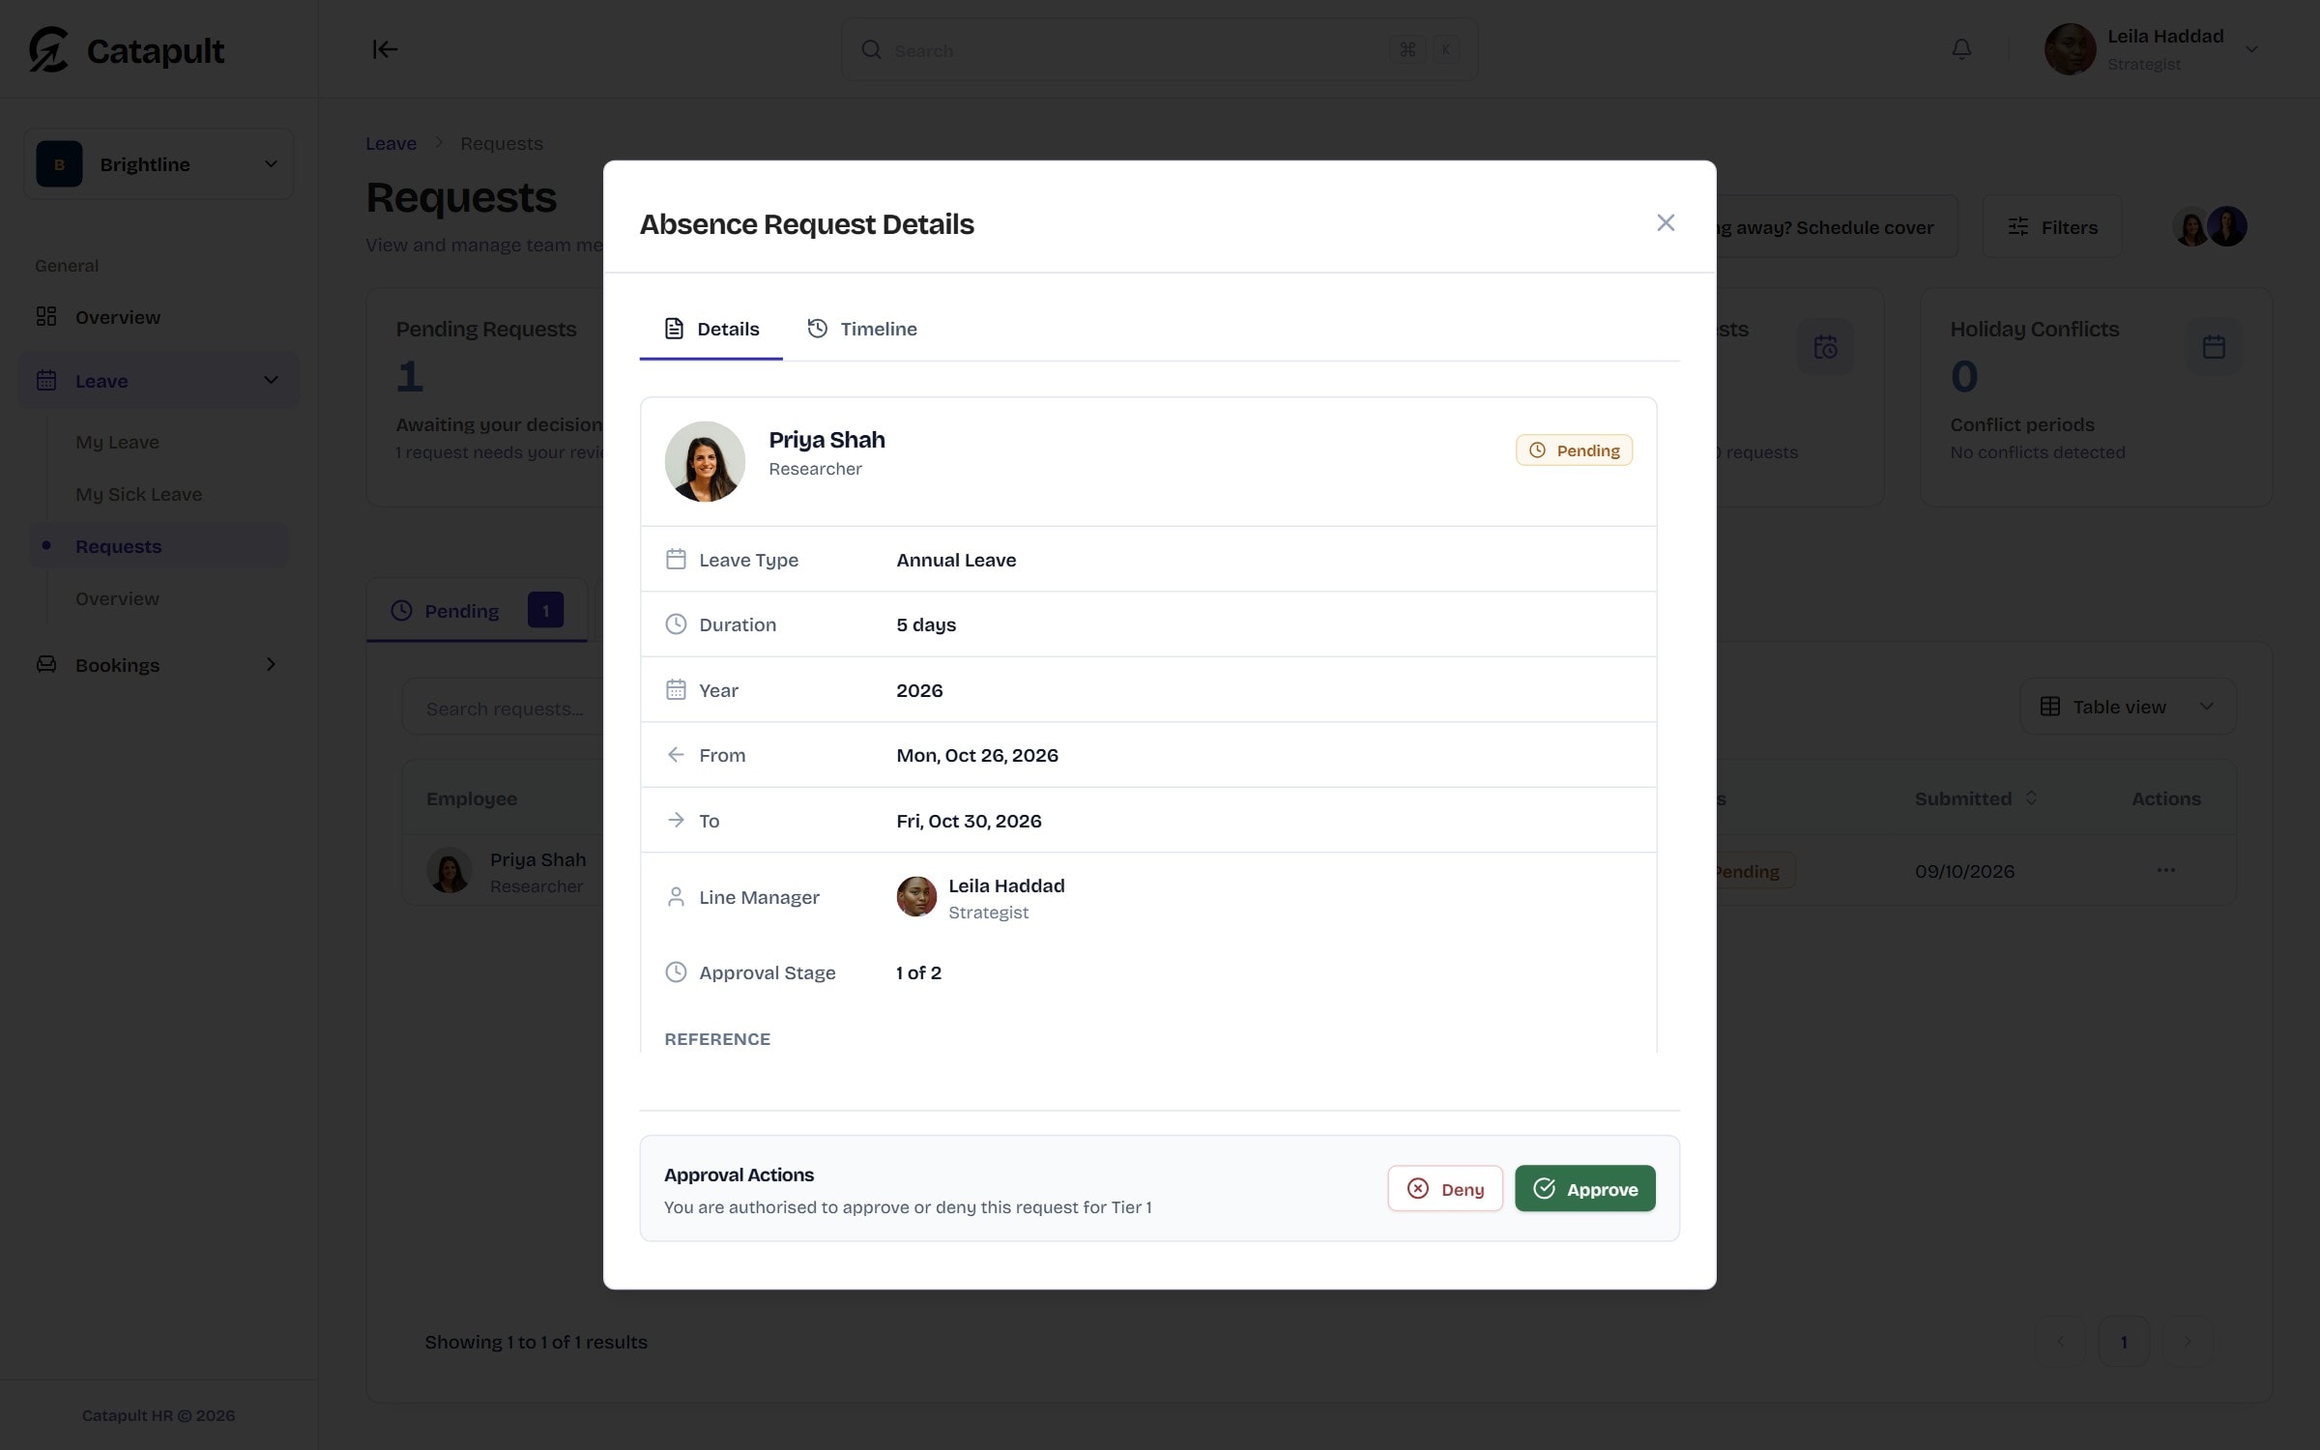2320x1450 pixels.
Task: Close the Absence Request Details dialog
Action: tap(1665, 223)
